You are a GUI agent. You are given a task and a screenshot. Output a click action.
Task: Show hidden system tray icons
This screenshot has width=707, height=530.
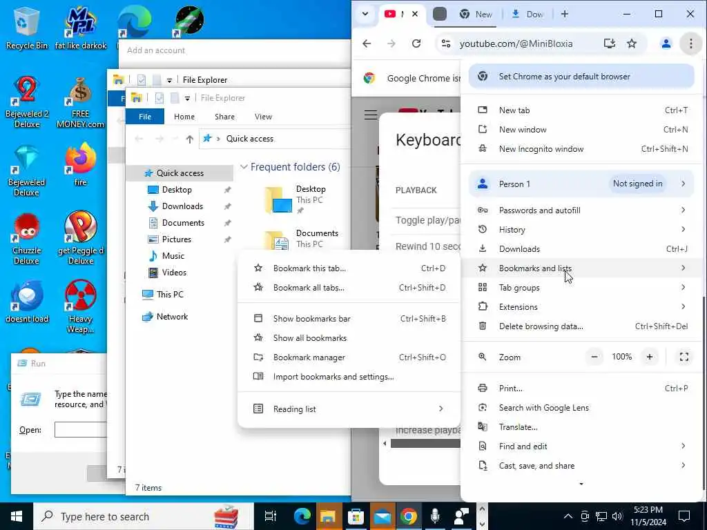568,516
